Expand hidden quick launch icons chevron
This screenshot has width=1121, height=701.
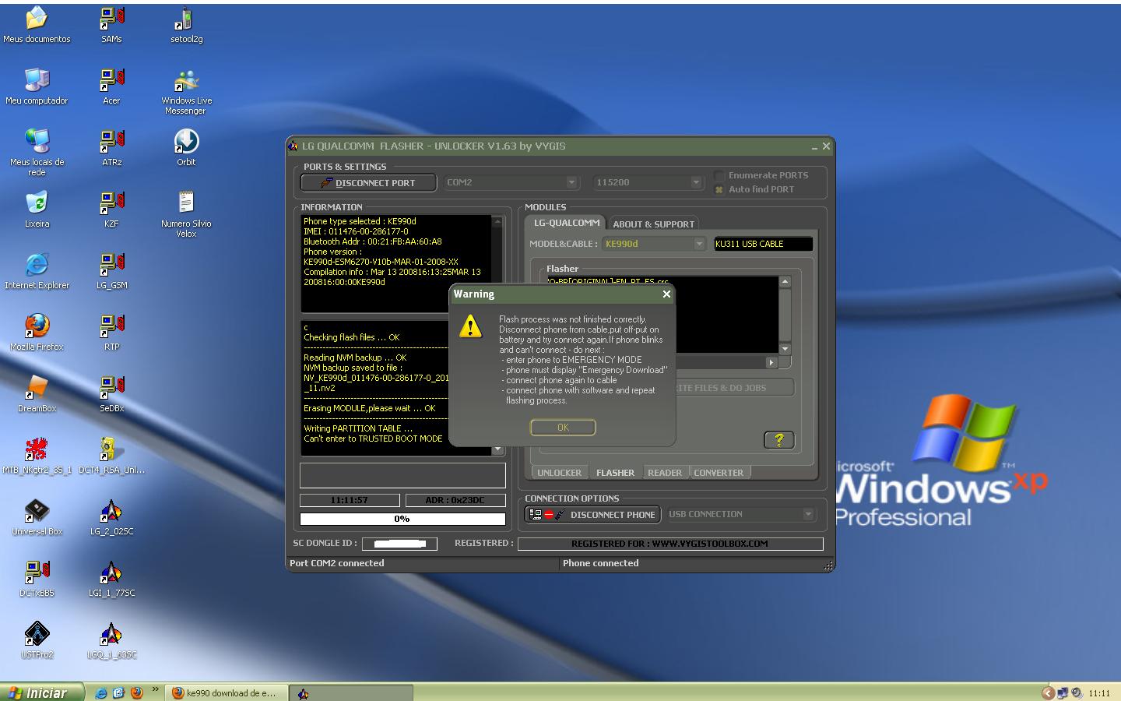tap(155, 689)
